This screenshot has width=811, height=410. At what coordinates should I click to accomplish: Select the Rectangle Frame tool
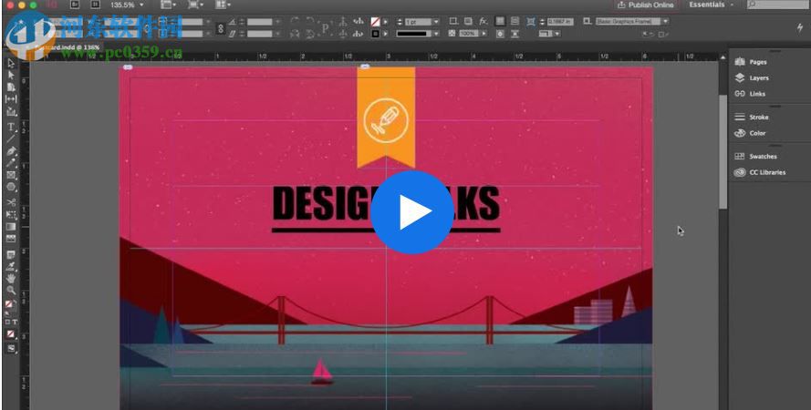click(x=11, y=175)
